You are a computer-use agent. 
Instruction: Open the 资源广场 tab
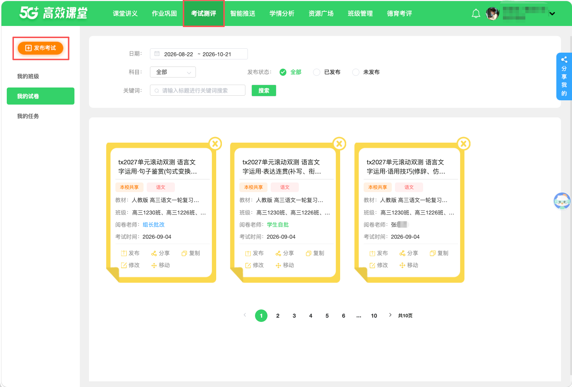point(321,14)
